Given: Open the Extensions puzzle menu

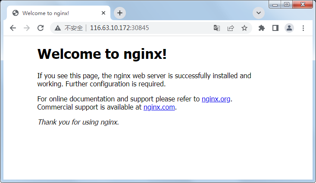Looking at the screenshot, I should point(261,28).
